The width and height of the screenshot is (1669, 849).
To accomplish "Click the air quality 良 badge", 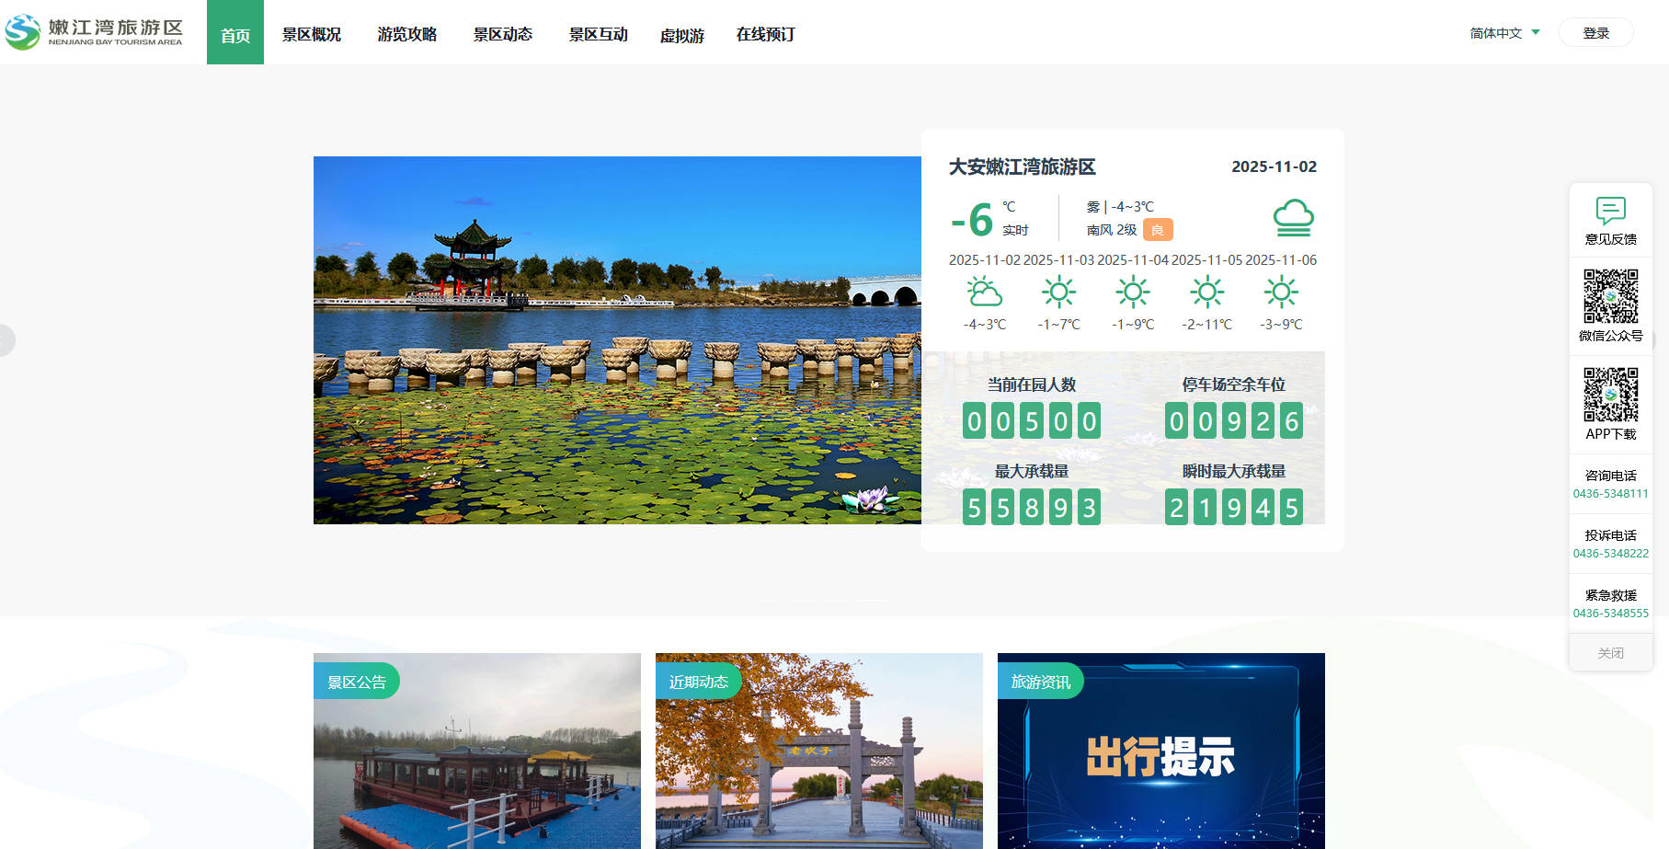I will click(x=1156, y=229).
